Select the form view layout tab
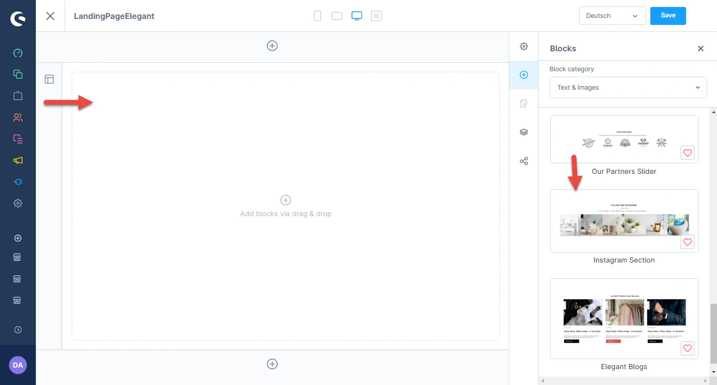 tap(376, 16)
